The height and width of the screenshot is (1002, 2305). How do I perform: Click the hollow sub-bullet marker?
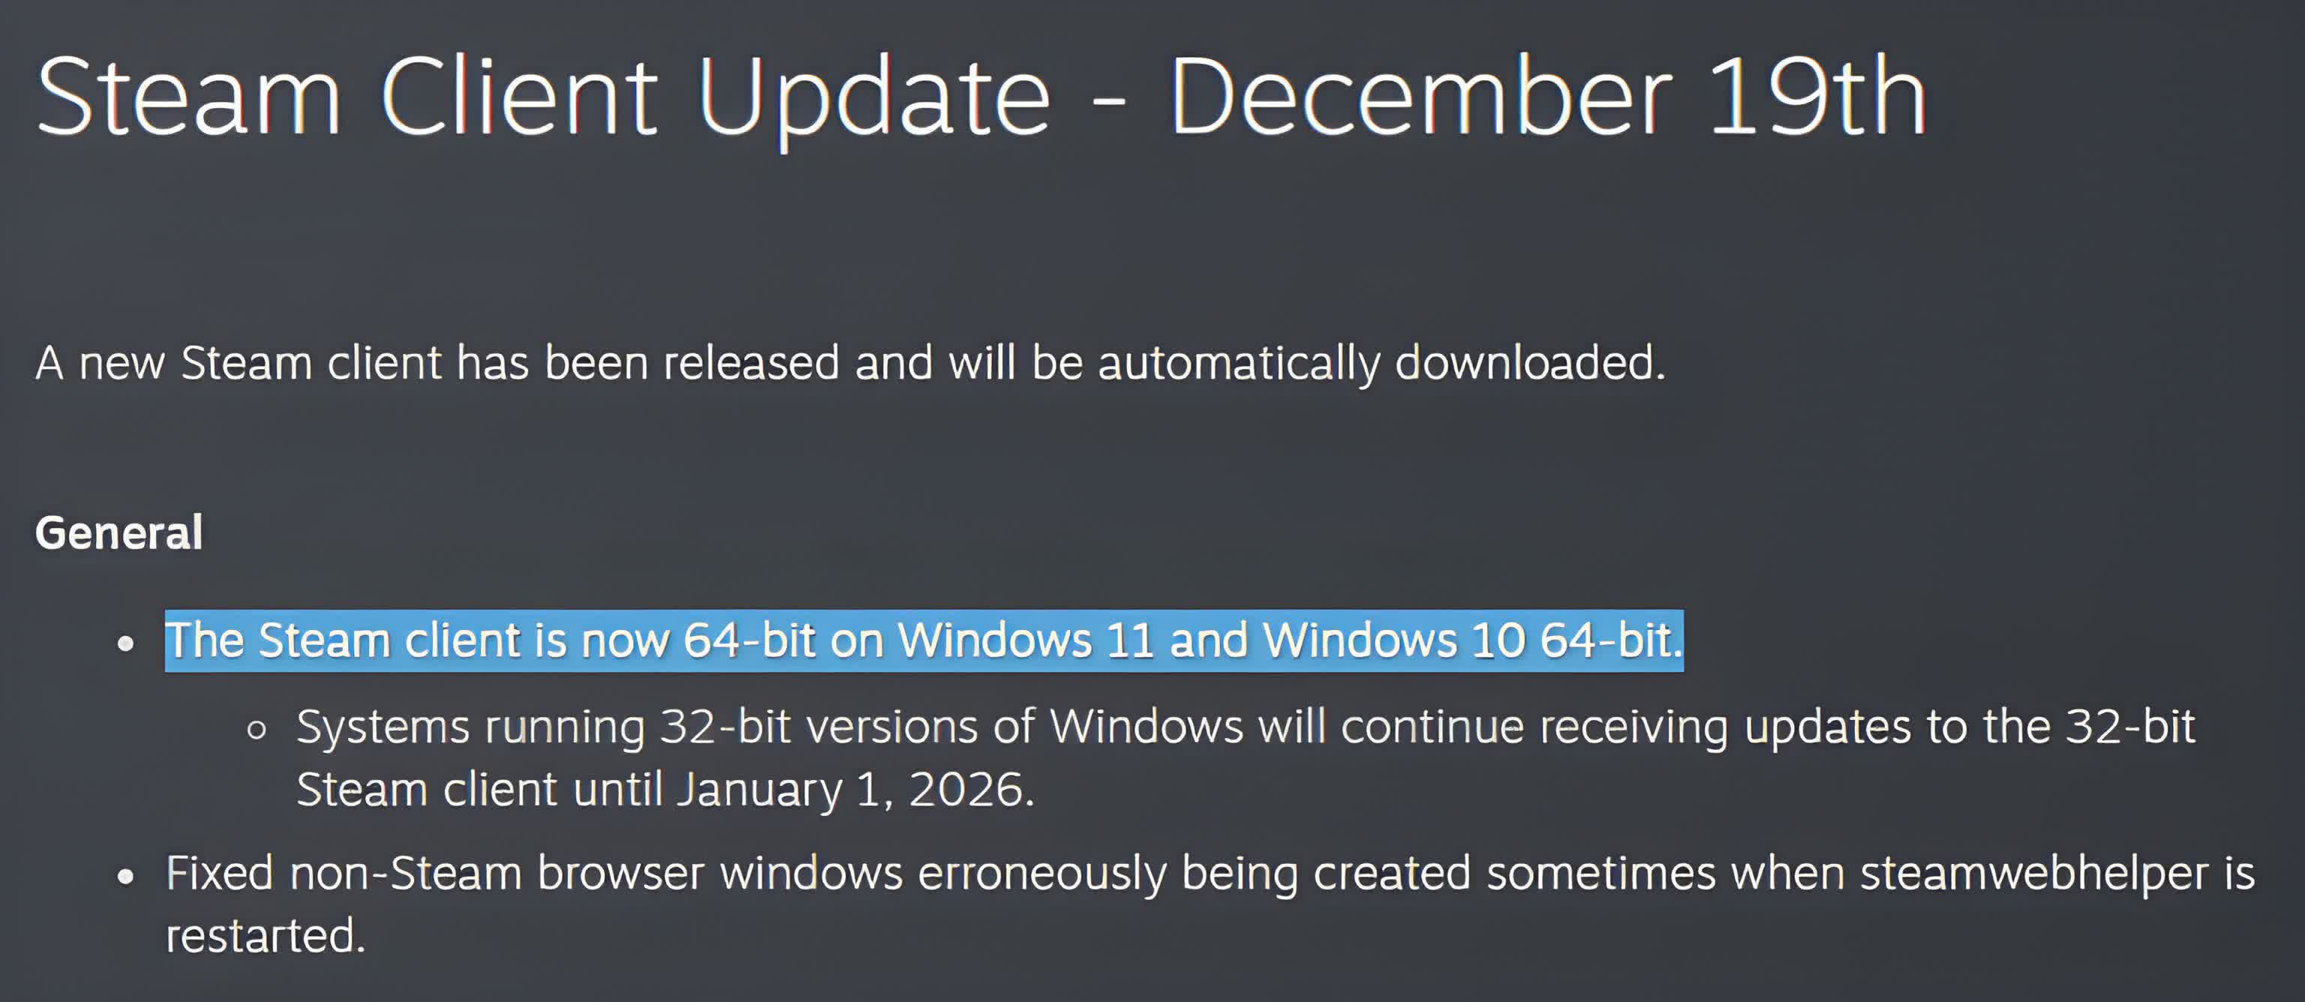click(x=257, y=730)
